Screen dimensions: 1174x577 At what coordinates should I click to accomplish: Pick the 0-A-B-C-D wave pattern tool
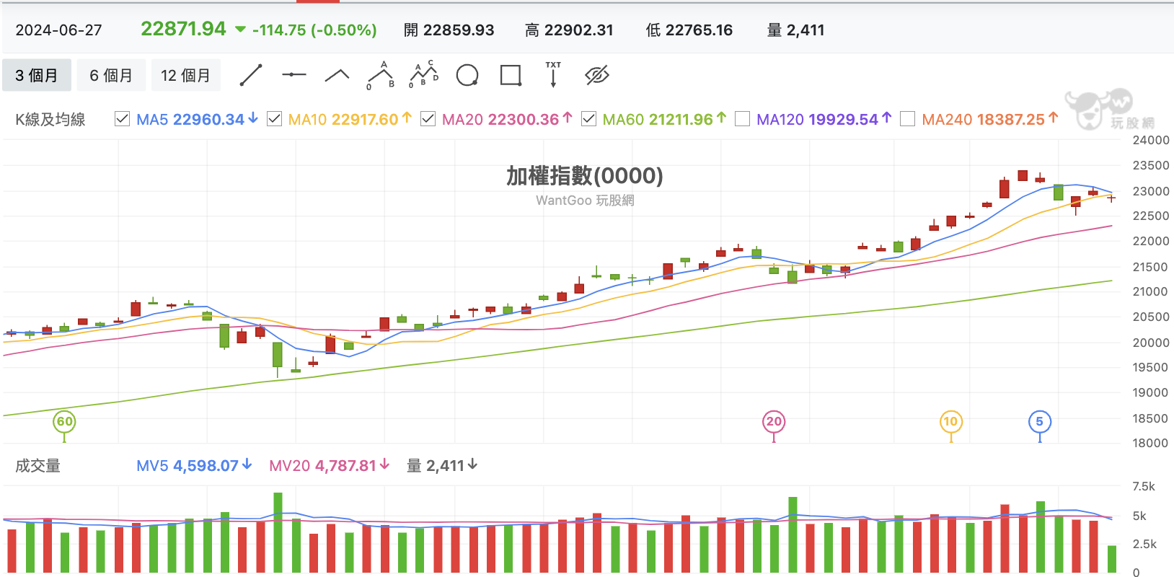point(424,75)
